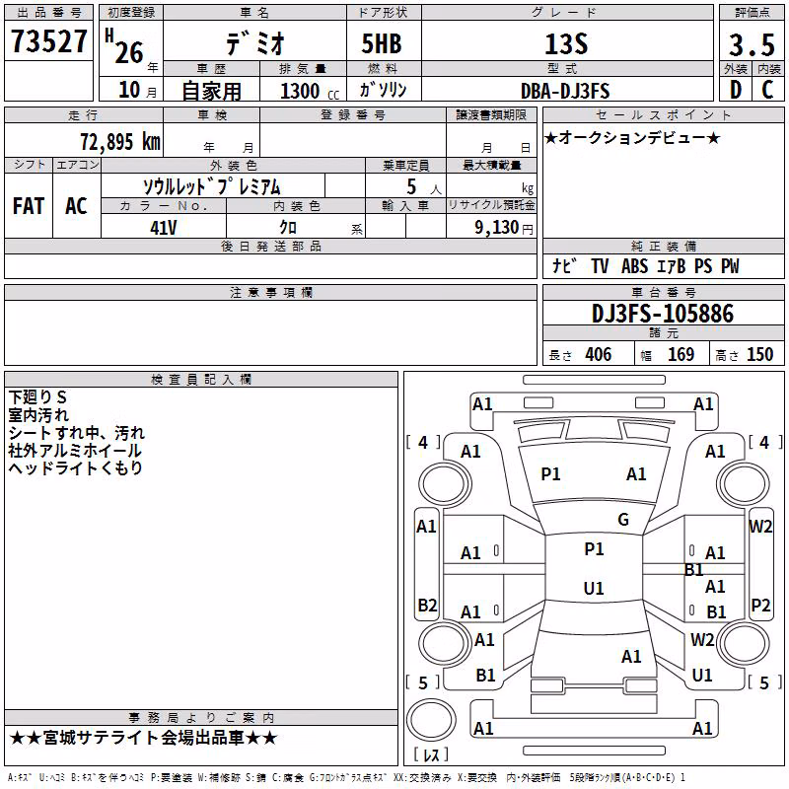Select the exterior grade D
Viewport: 789px width, 789px height.
point(735,90)
